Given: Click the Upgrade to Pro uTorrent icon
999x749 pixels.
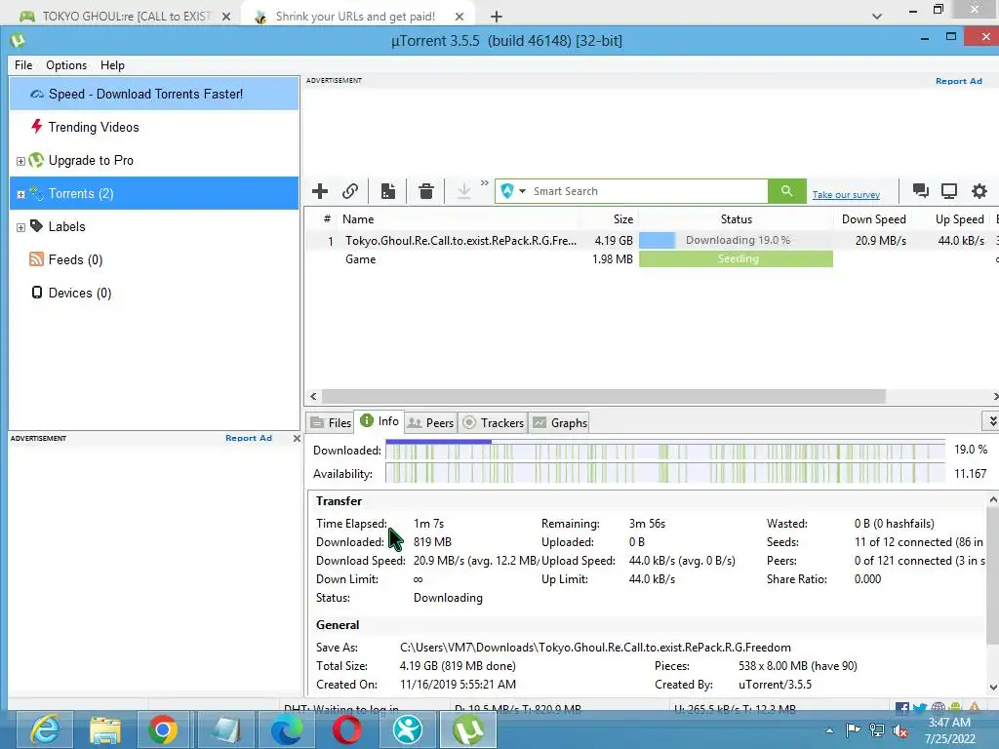Looking at the screenshot, I should [x=36, y=160].
